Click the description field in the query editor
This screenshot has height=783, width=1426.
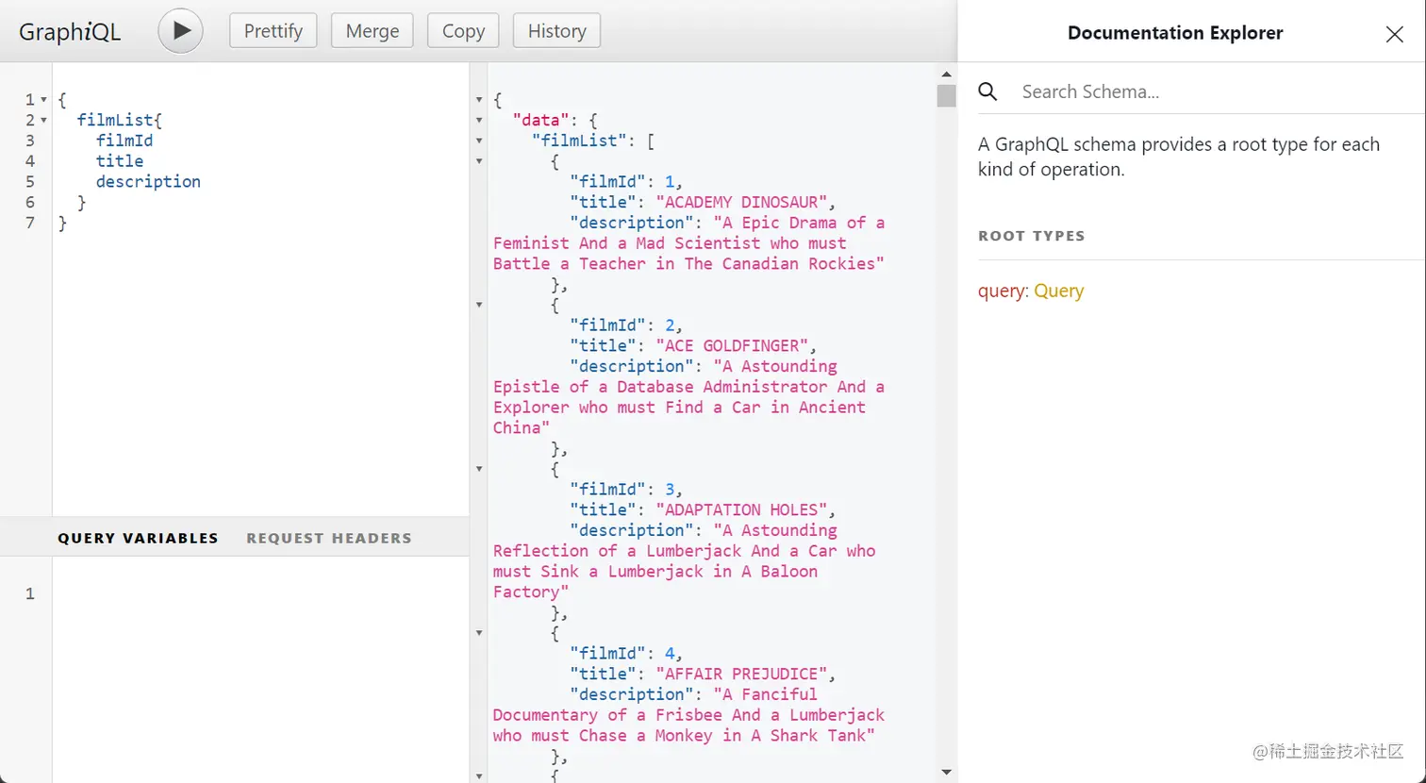[x=148, y=182]
